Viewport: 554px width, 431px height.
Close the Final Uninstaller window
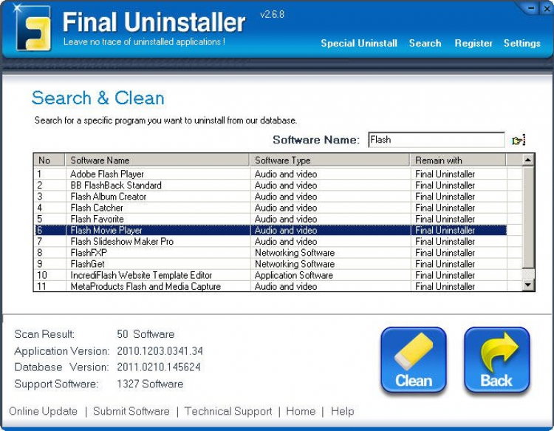pos(546,8)
